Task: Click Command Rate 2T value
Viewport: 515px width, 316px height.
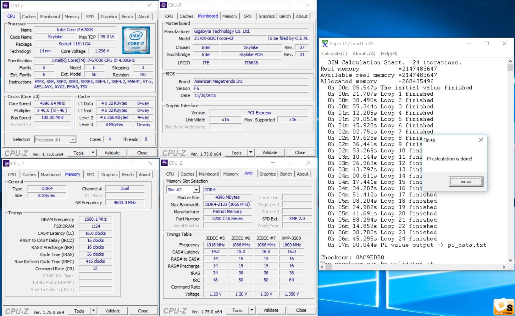Action: pos(96,268)
